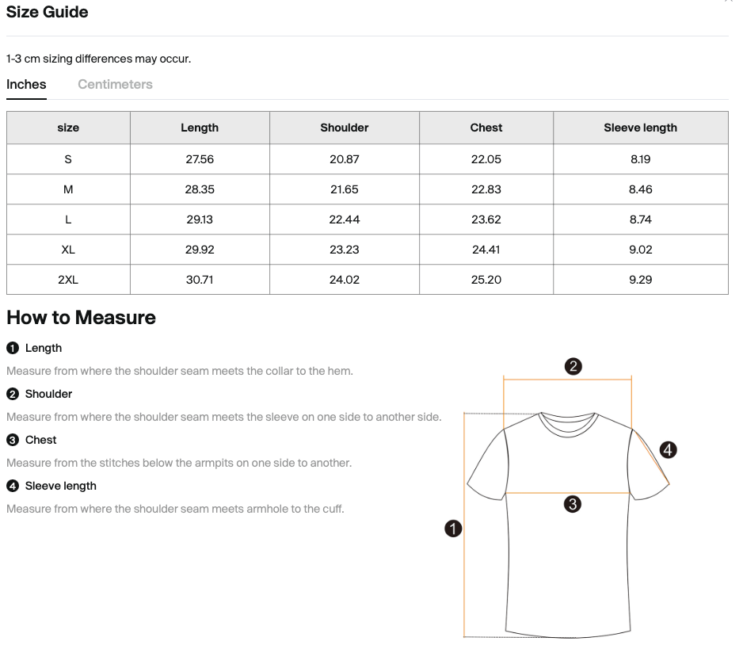The height and width of the screenshot is (668, 743).
Task: Click the circled 3 icon on the t-shirt diagram
Action: 573,503
